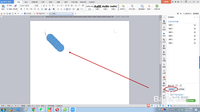Image resolution: width=200 pixels, height=112 pixels.
Task: Switch to the 视图 ribbon tab
Action: [58, 2]
